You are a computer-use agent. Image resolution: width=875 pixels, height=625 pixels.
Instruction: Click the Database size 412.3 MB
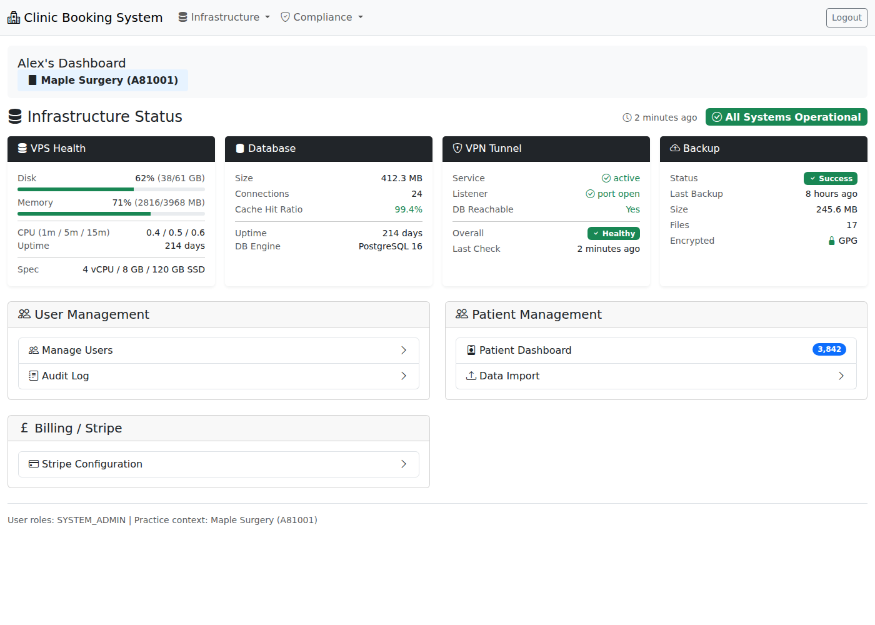[402, 178]
